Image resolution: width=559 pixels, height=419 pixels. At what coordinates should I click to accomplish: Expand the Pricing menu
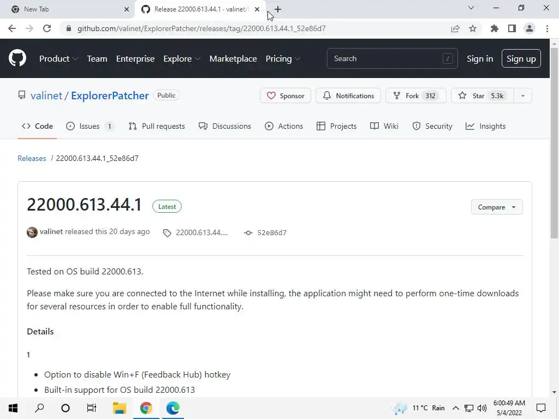283,58
